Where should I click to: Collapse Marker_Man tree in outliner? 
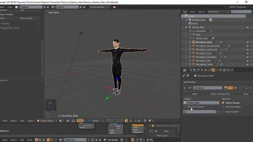click(x=186, y=27)
